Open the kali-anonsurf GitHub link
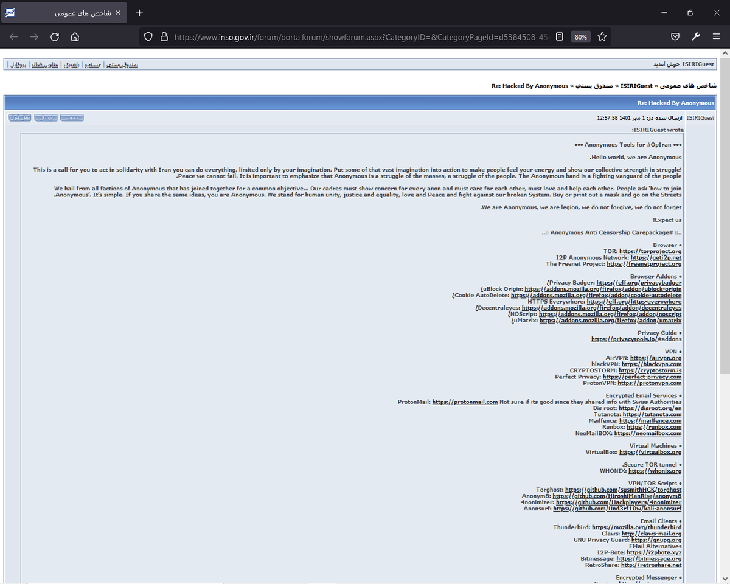The image size is (730, 584). coord(617,509)
